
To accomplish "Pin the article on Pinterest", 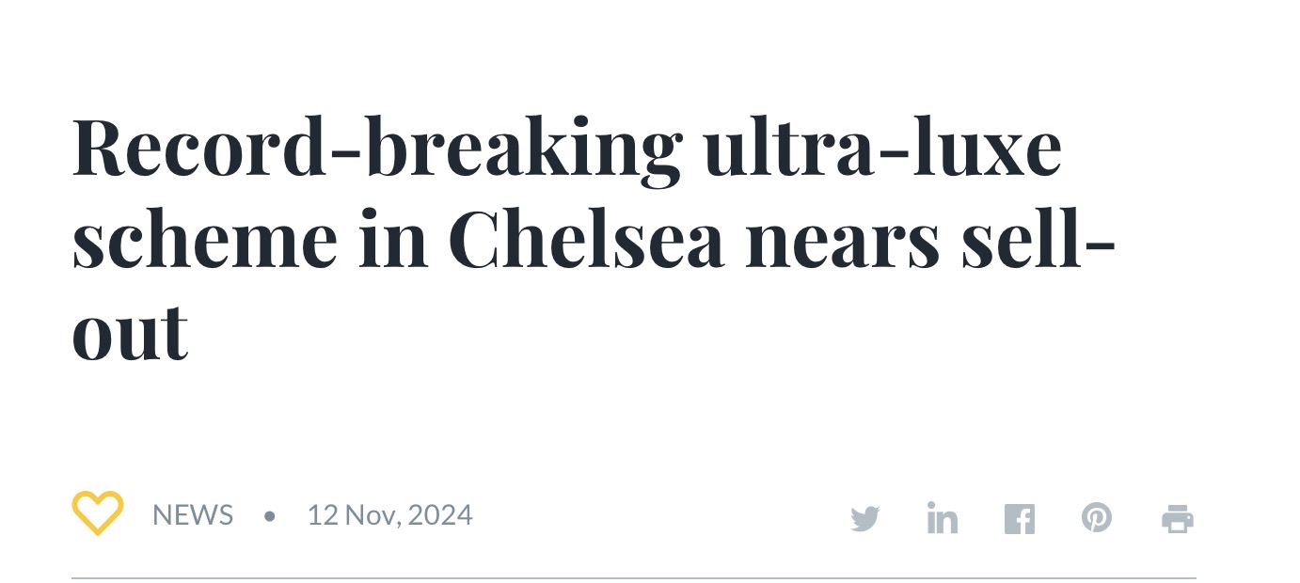I will (1097, 518).
